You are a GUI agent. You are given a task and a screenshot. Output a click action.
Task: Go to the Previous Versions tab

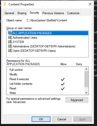pos(53,13)
